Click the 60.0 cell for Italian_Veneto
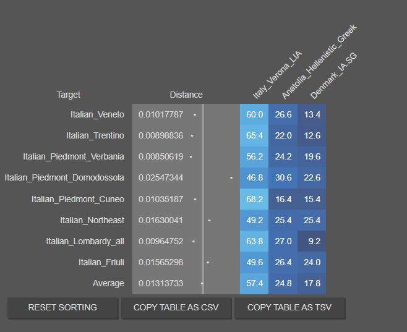Viewport: 407px width, 332px height. pyautogui.click(x=254, y=114)
